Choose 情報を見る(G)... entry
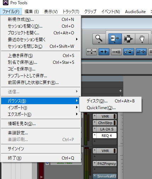Viewport: 152px width, 179px height. tap(41, 124)
